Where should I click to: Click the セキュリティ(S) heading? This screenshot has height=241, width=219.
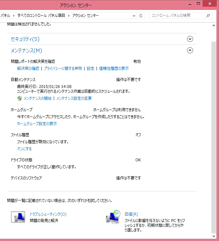click(25, 39)
